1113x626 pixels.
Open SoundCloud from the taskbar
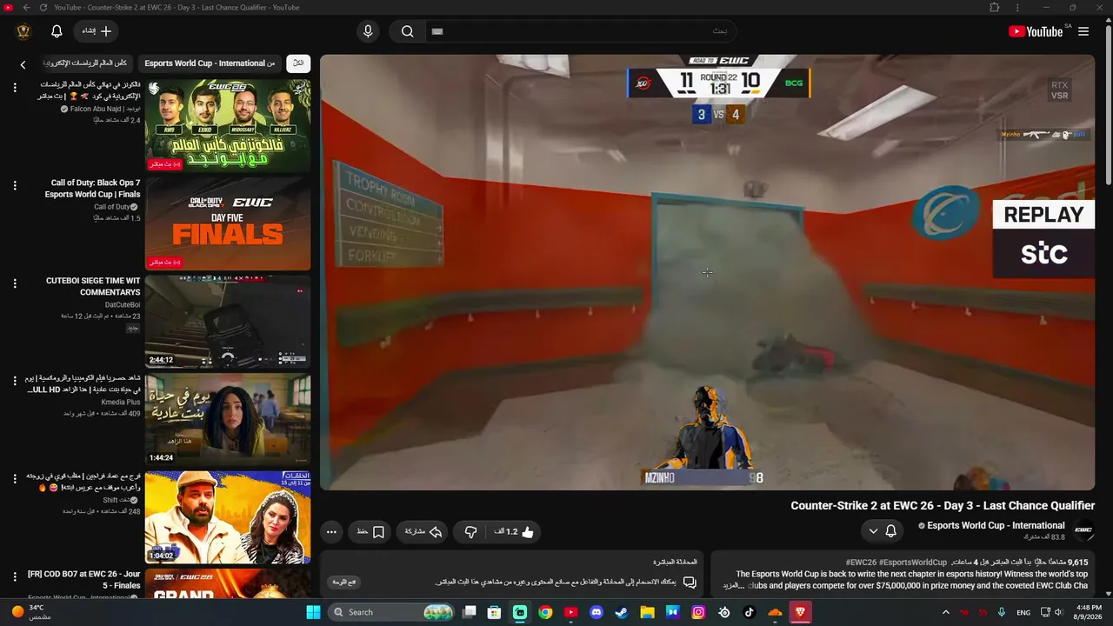coord(775,612)
